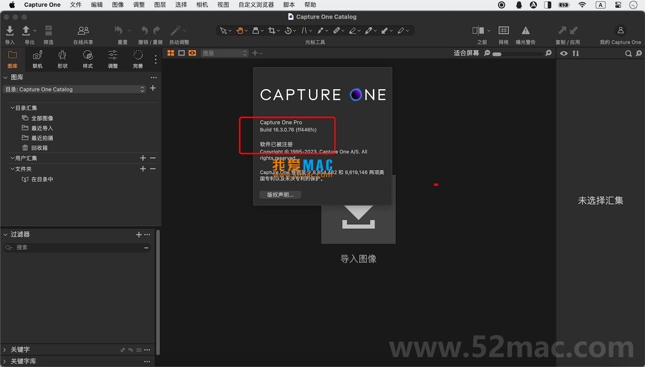Click the apply adjustments arrow in 复制/应用
Image resolution: width=645 pixels, height=367 pixels.
pyautogui.click(x=573, y=31)
